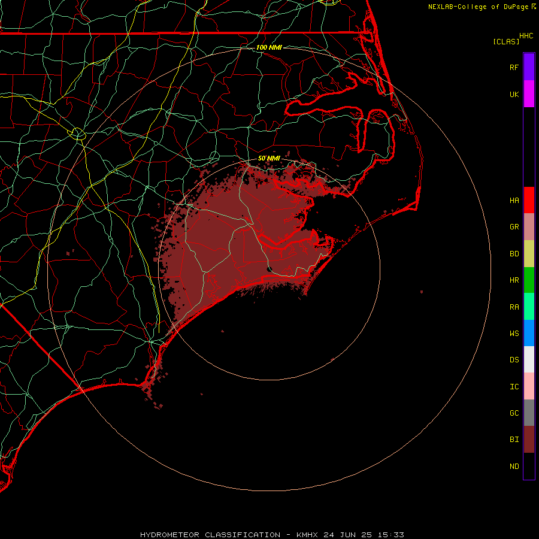Click the DS white legend swatch
539x539 pixels.
coord(529,359)
